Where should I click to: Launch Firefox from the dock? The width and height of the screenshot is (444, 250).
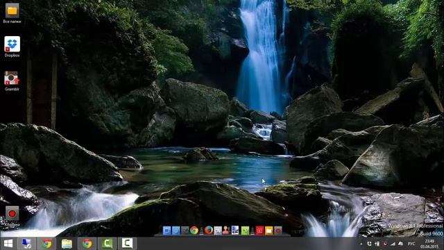coord(209,231)
